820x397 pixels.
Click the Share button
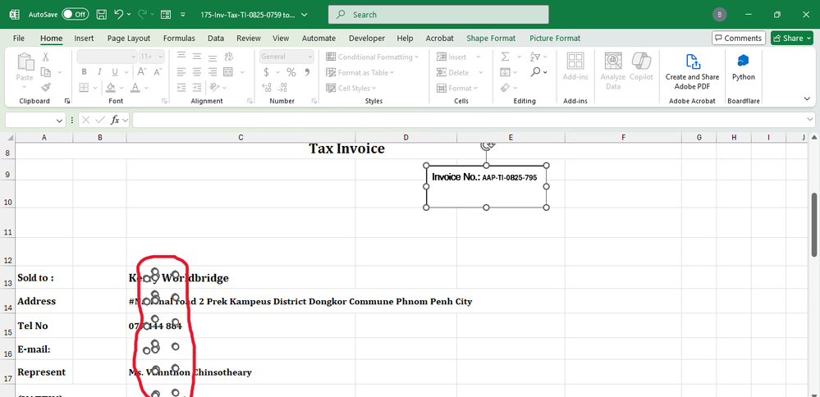click(791, 38)
